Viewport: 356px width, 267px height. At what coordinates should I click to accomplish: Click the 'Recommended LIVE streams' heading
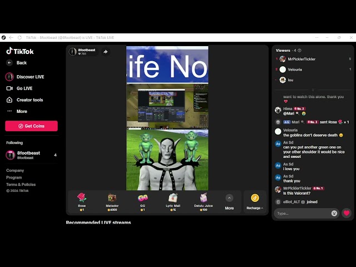click(98, 222)
